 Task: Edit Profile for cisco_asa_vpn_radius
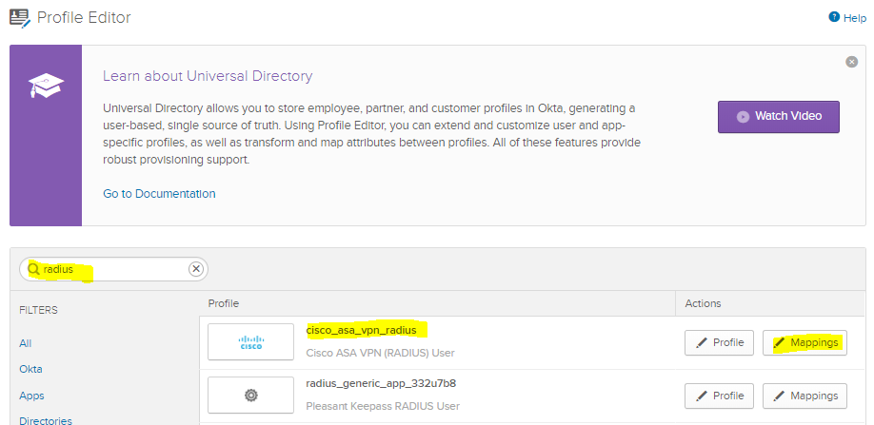click(719, 342)
